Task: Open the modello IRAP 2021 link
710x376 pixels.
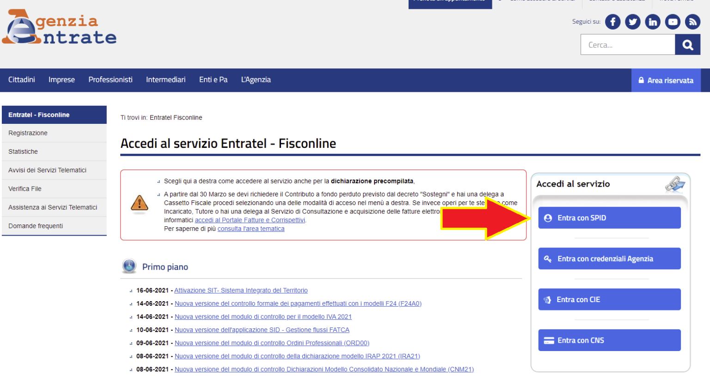Action: pos(297,356)
